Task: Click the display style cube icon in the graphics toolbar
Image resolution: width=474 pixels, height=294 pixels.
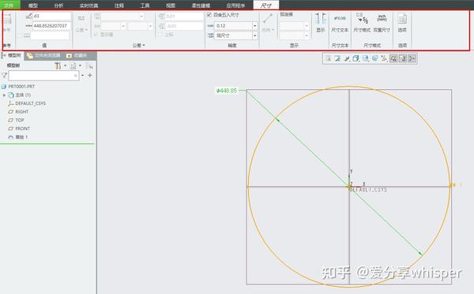Action: click(x=355, y=58)
